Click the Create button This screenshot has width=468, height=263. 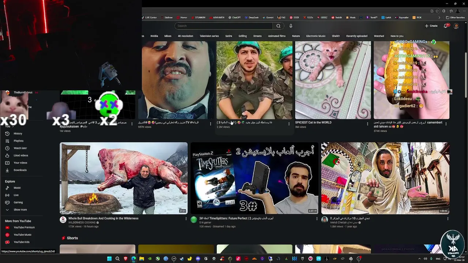click(431, 26)
